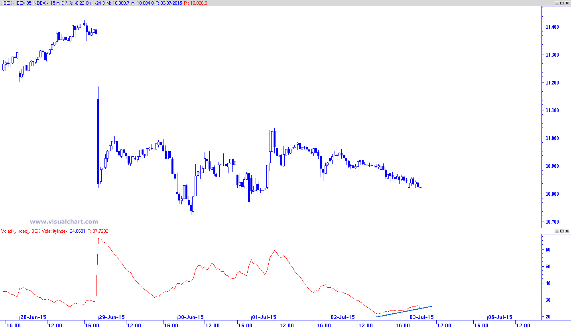571x328 pixels.
Task: Click the 01-Jul-15 date marker
Action: [x=264, y=317]
